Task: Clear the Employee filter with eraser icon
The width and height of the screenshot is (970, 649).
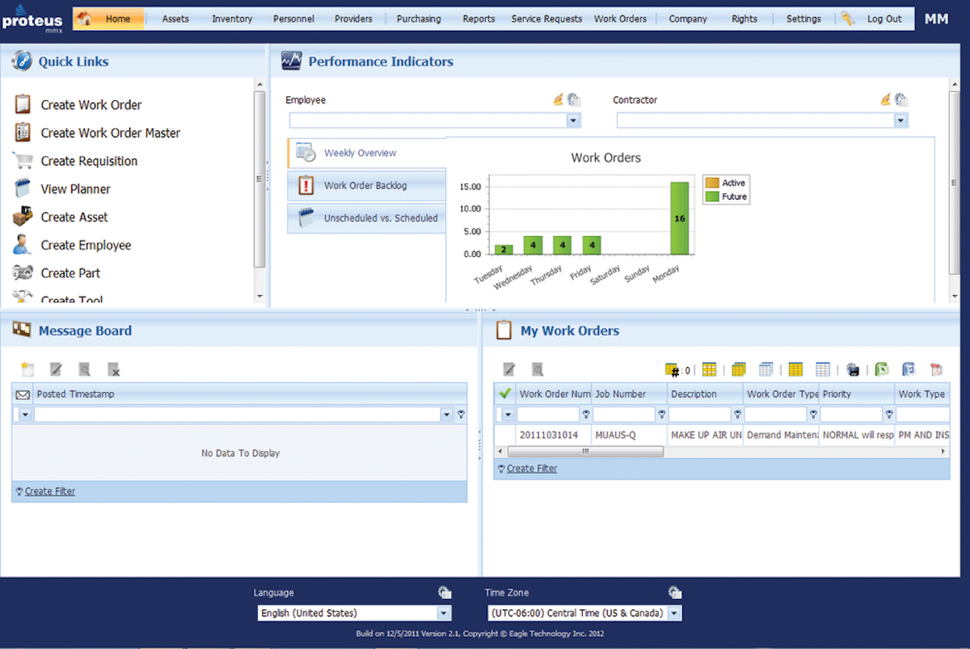Action: click(x=558, y=99)
